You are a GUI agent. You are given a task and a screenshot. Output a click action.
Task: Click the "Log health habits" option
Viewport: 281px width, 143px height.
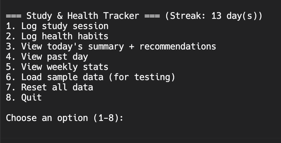point(57,36)
